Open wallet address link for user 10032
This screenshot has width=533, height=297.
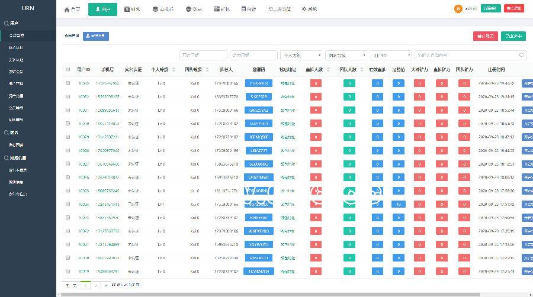[x=288, y=97]
